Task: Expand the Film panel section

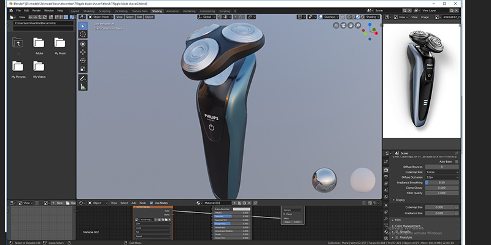Action: coord(399,219)
